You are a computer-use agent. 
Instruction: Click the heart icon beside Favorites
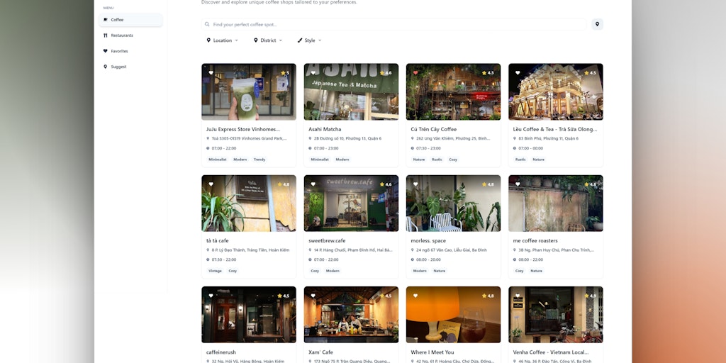pos(105,51)
